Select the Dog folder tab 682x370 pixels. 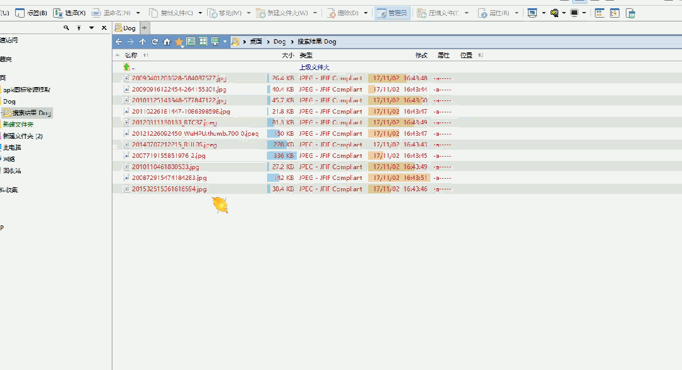pyautogui.click(x=125, y=28)
